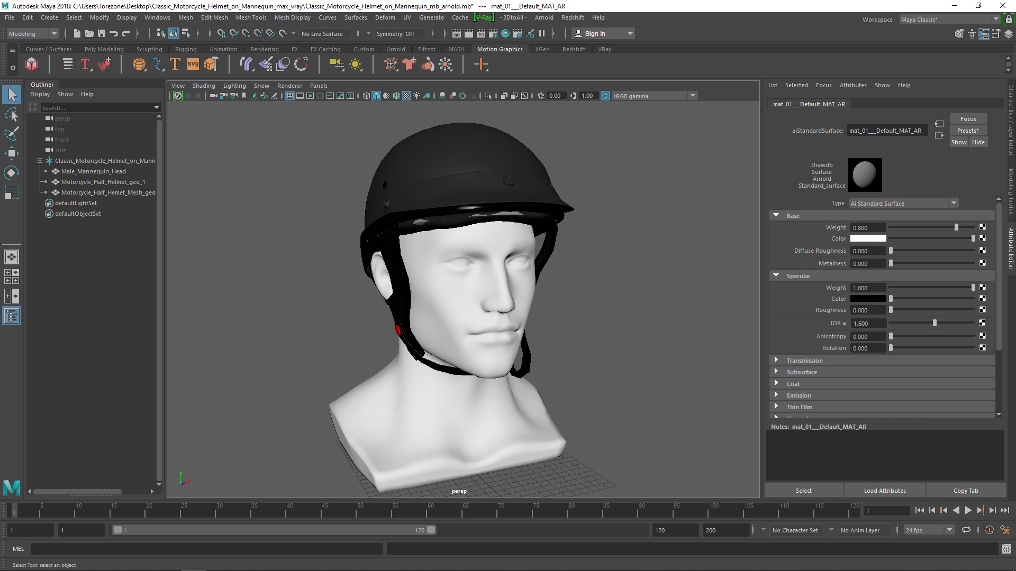The height and width of the screenshot is (571, 1016).
Task: Expand the Transmission section
Action: [x=776, y=360]
